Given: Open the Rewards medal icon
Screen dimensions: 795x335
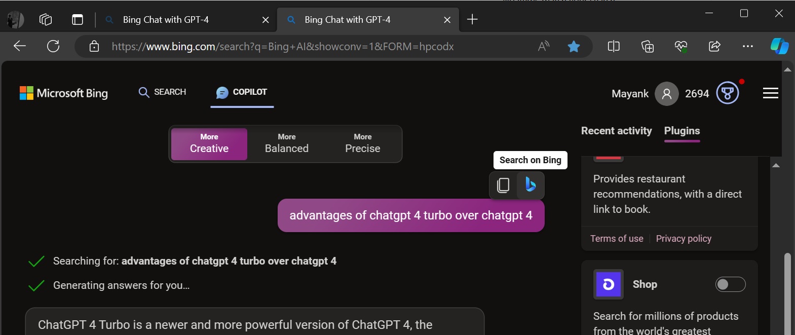Looking at the screenshot, I should (x=728, y=93).
